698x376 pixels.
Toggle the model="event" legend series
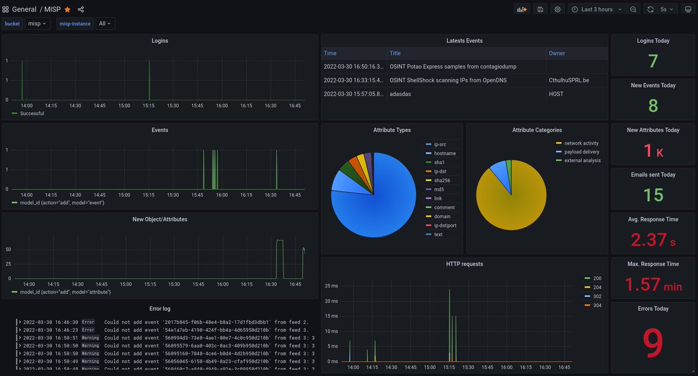tap(62, 202)
